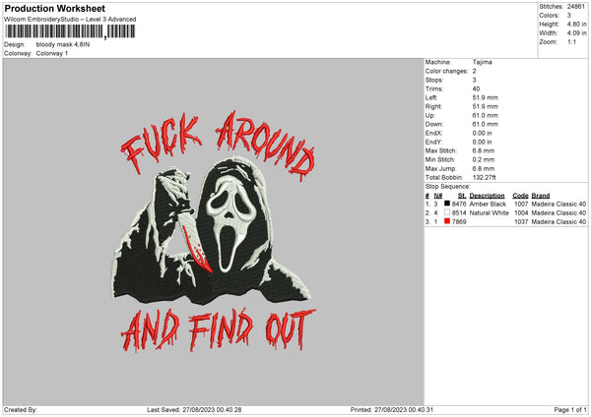Click the red swatch in row 3
591x417 pixels.
(x=447, y=221)
